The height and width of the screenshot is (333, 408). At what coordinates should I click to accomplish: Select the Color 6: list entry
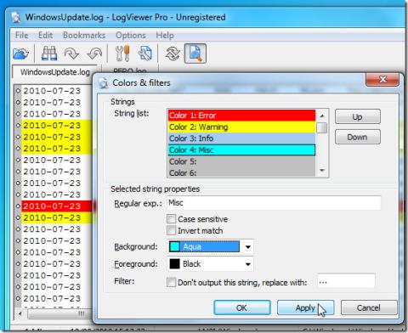point(241,172)
